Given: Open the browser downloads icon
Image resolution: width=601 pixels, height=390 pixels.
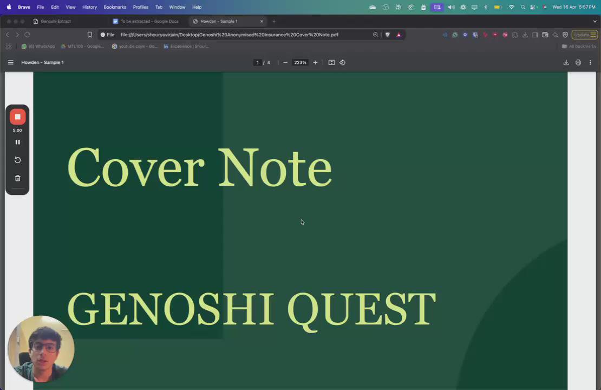Looking at the screenshot, I should click(525, 35).
